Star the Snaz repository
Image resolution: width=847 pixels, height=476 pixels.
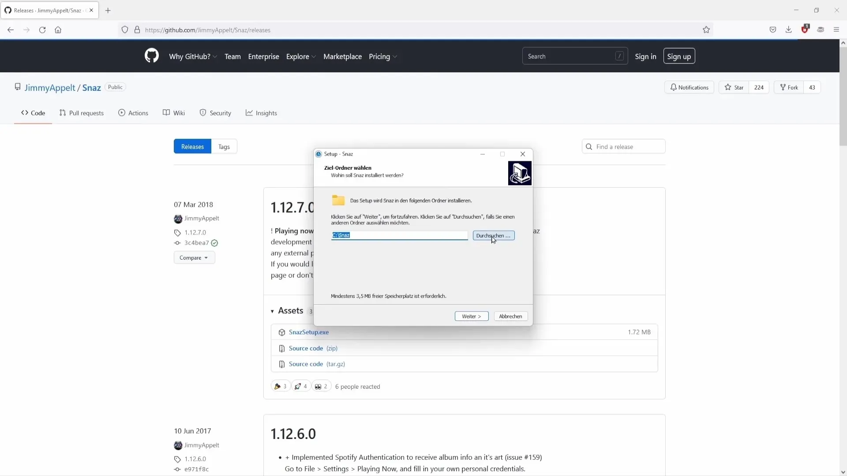734,87
